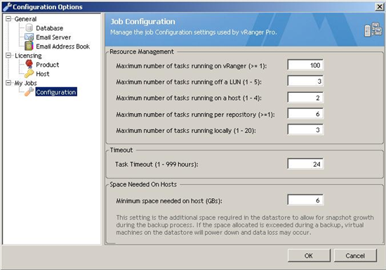Click the Email Server envelope icon
This screenshot has width=386, height=270.
pos(29,37)
